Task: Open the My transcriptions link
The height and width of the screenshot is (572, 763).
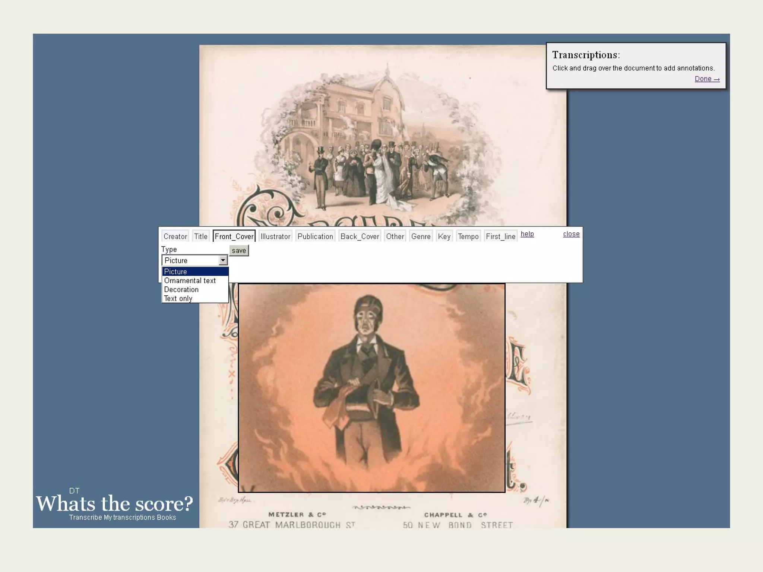Action: coord(129,518)
